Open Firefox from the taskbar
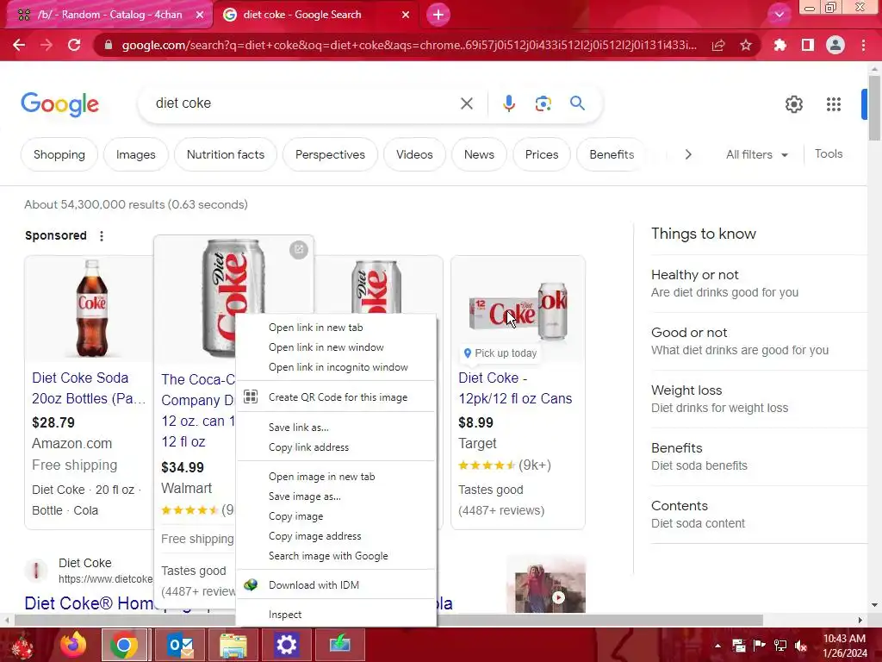The width and height of the screenshot is (882, 662). pos(73,645)
